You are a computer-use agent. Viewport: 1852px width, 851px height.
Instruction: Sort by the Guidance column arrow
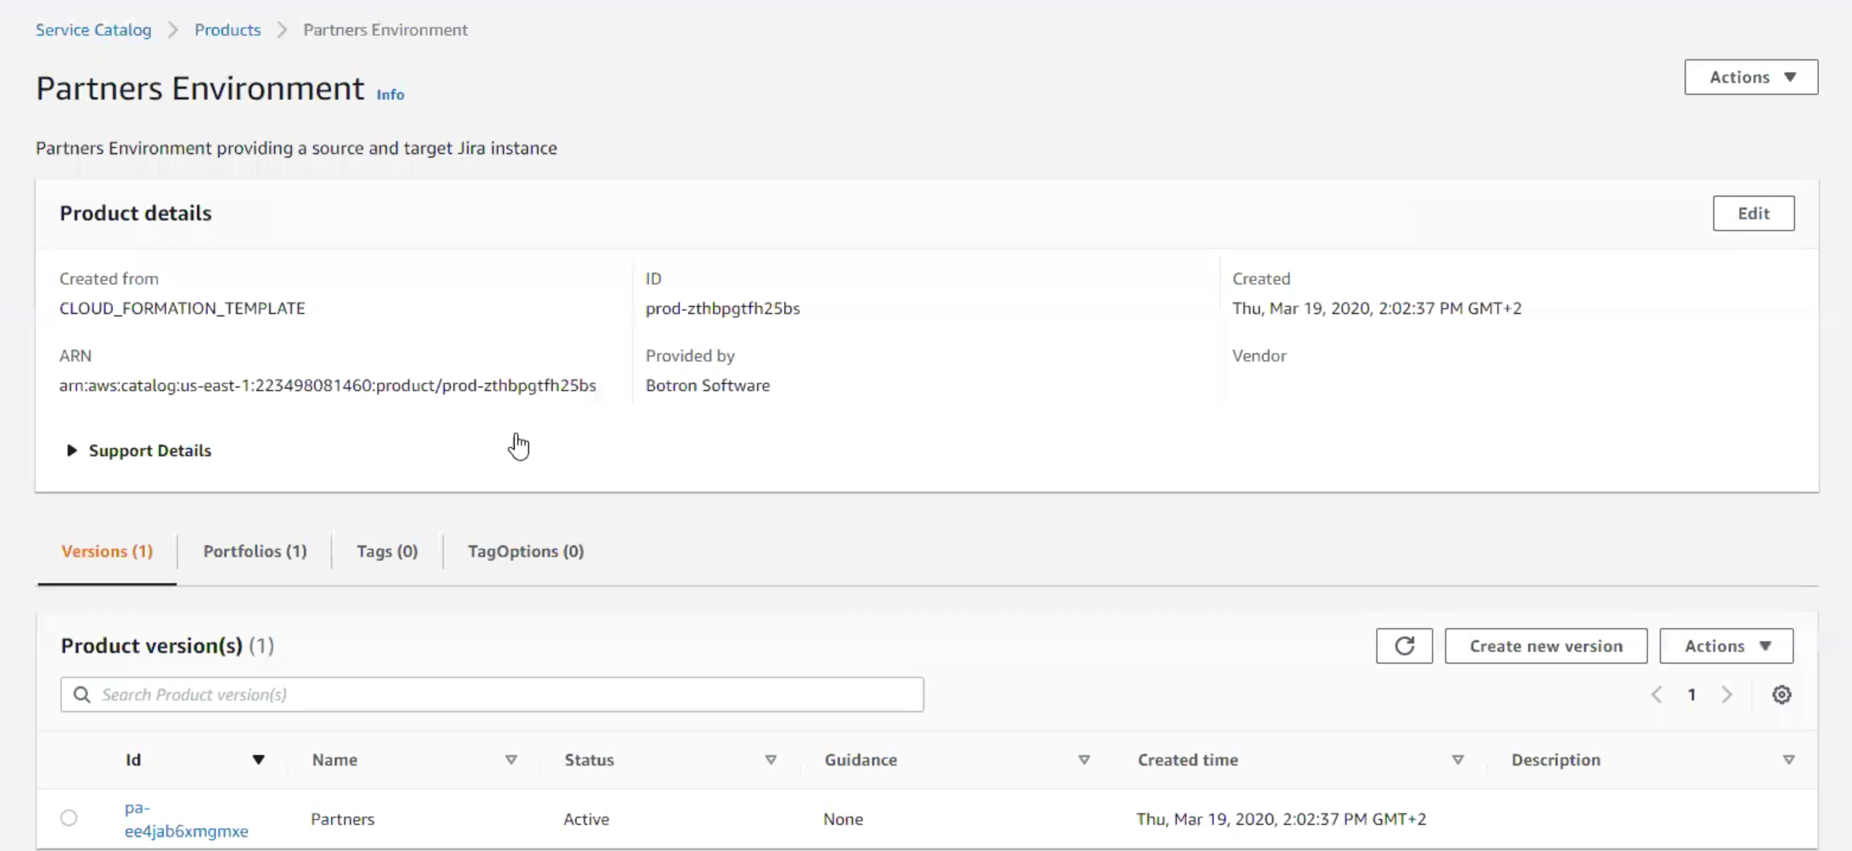click(x=1084, y=760)
